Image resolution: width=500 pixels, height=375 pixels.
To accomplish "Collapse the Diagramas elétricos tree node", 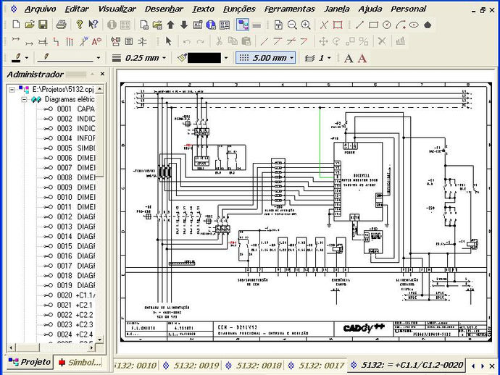I will [24, 99].
